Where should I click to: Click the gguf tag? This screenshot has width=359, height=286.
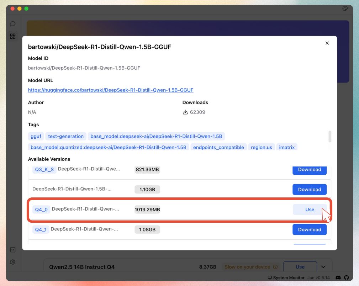coord(36,136)
